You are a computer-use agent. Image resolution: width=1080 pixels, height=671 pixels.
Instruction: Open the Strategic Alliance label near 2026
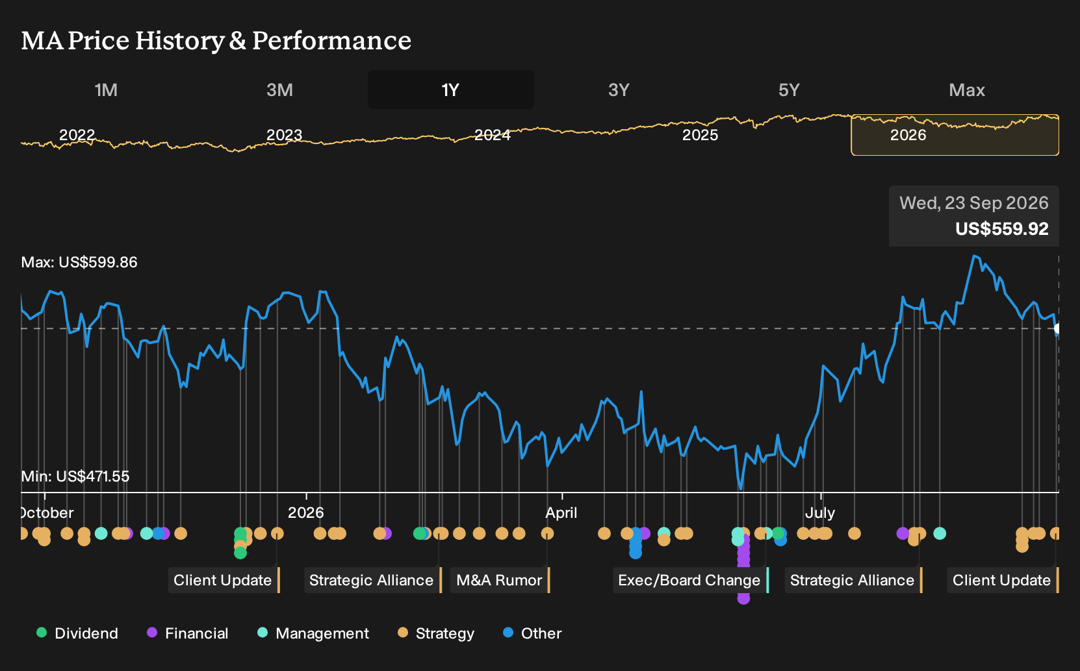pyautogui.click(x=373, y=580)
